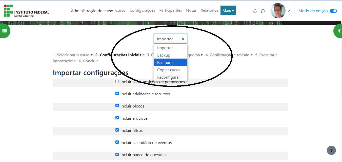Open the notifications bell icon

[255, 11]
